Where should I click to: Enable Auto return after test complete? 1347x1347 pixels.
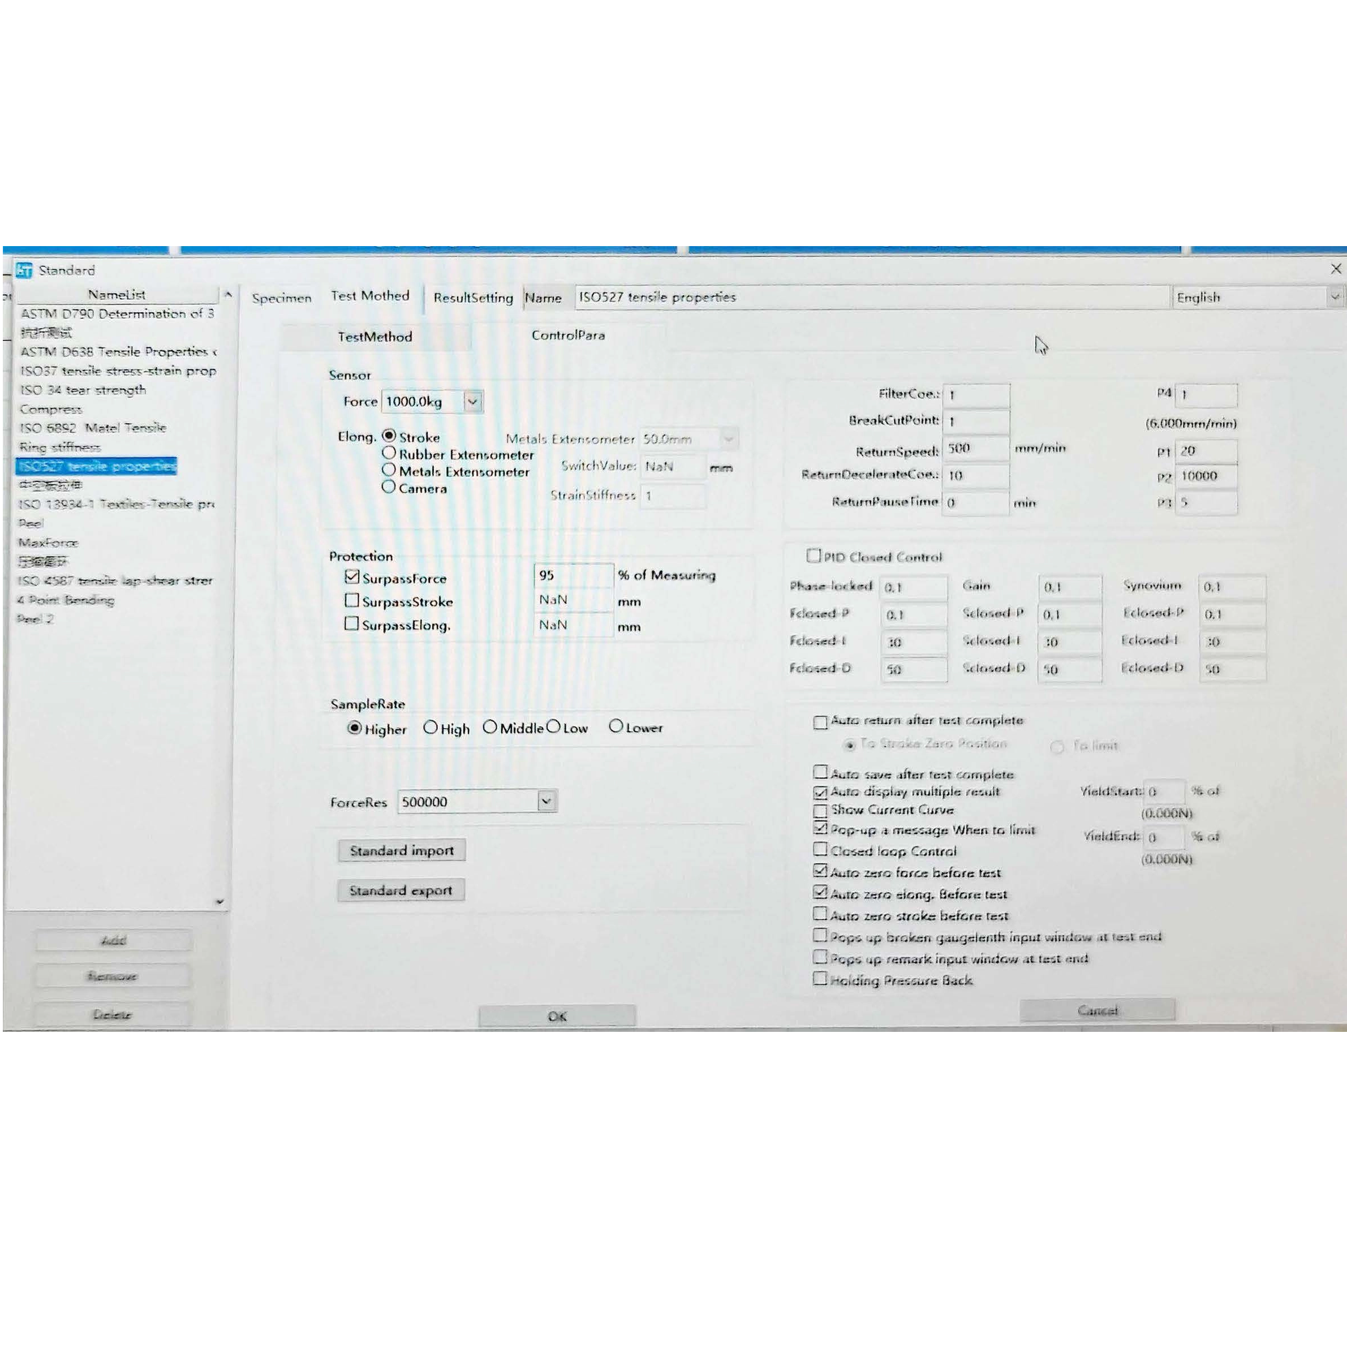[x=821, y=722]
